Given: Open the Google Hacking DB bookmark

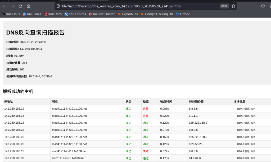Looking at the screenshot, I should click(x=156, y=14).
